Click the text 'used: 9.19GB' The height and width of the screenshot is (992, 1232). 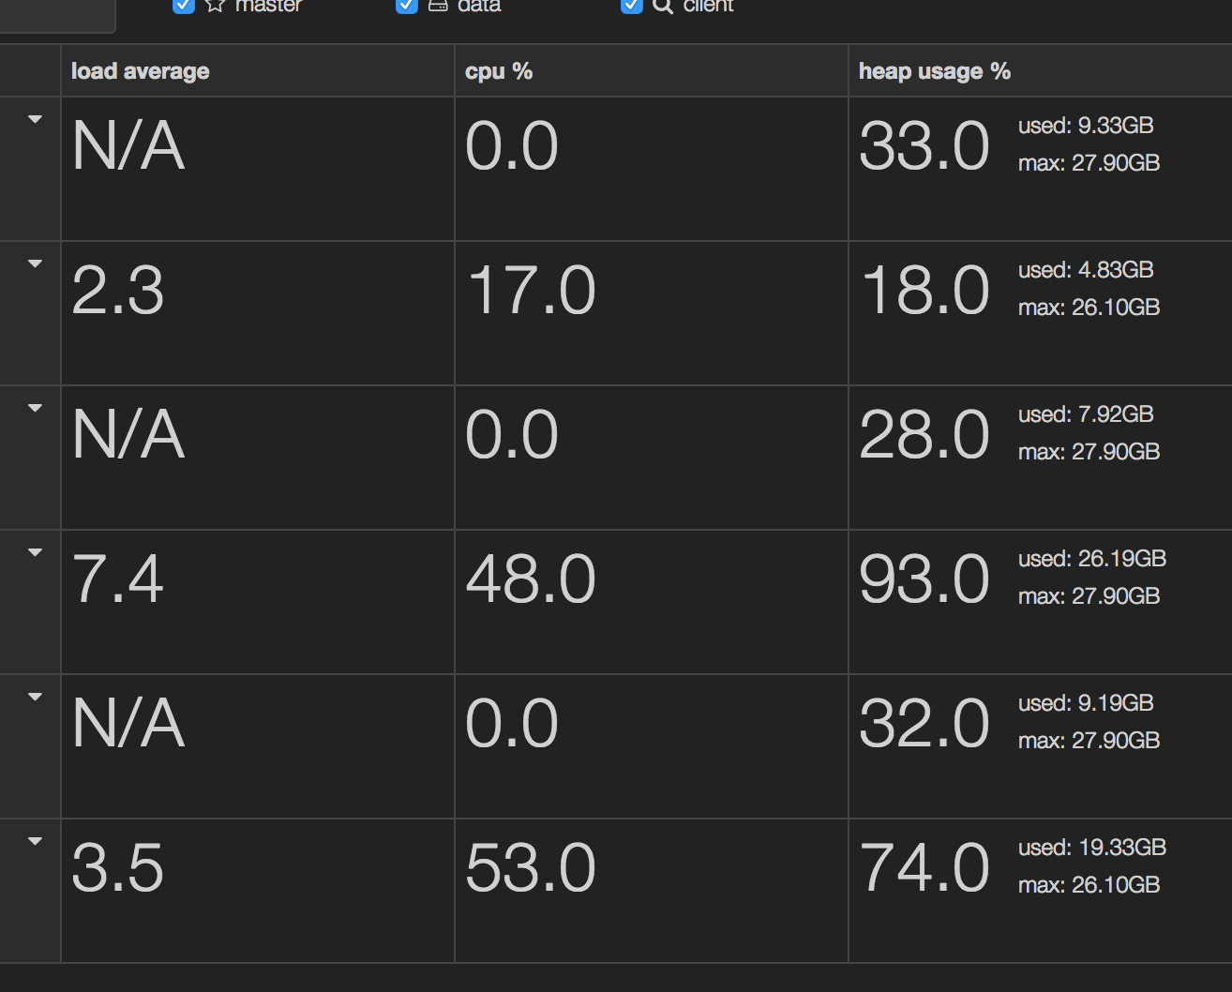[1086, 703]
